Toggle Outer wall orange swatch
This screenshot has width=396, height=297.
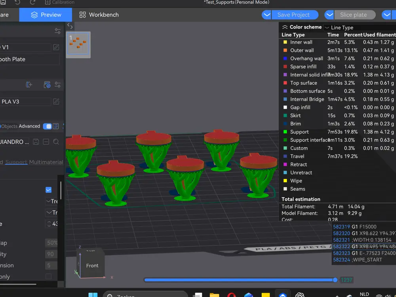[x=285, y=50]
